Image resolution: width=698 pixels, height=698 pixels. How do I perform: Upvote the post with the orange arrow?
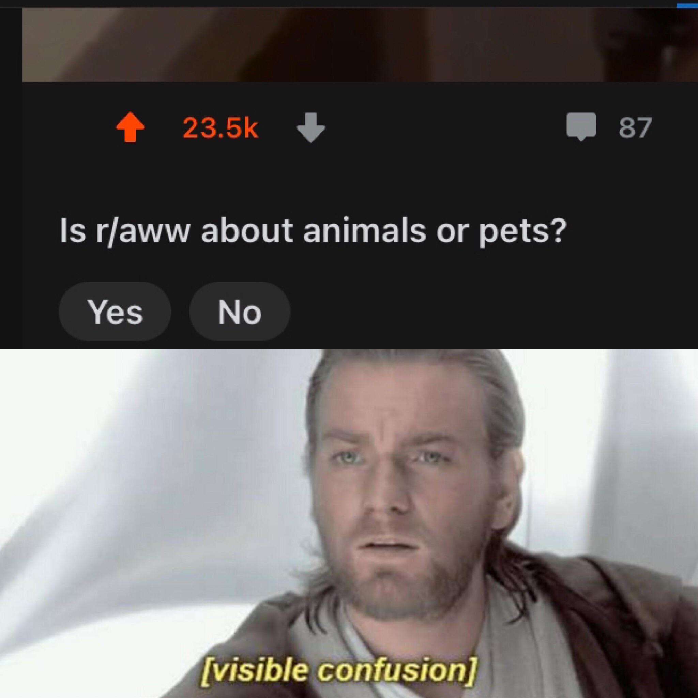[130, 127]
